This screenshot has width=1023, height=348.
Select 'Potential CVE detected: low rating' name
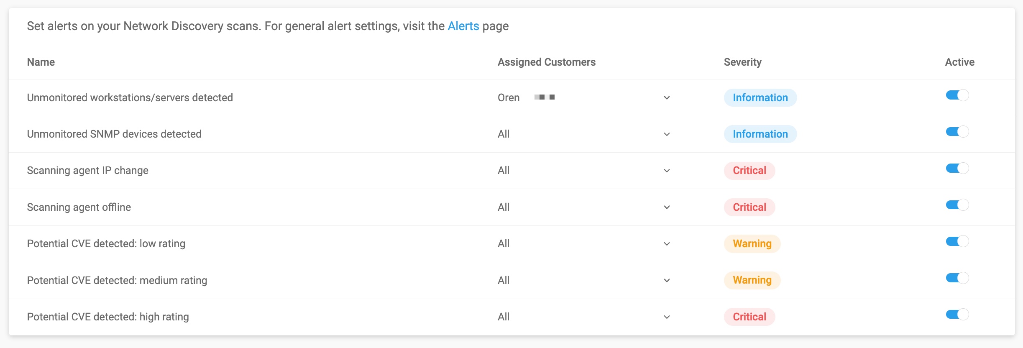pyautogui.click(x=106, y=243)
